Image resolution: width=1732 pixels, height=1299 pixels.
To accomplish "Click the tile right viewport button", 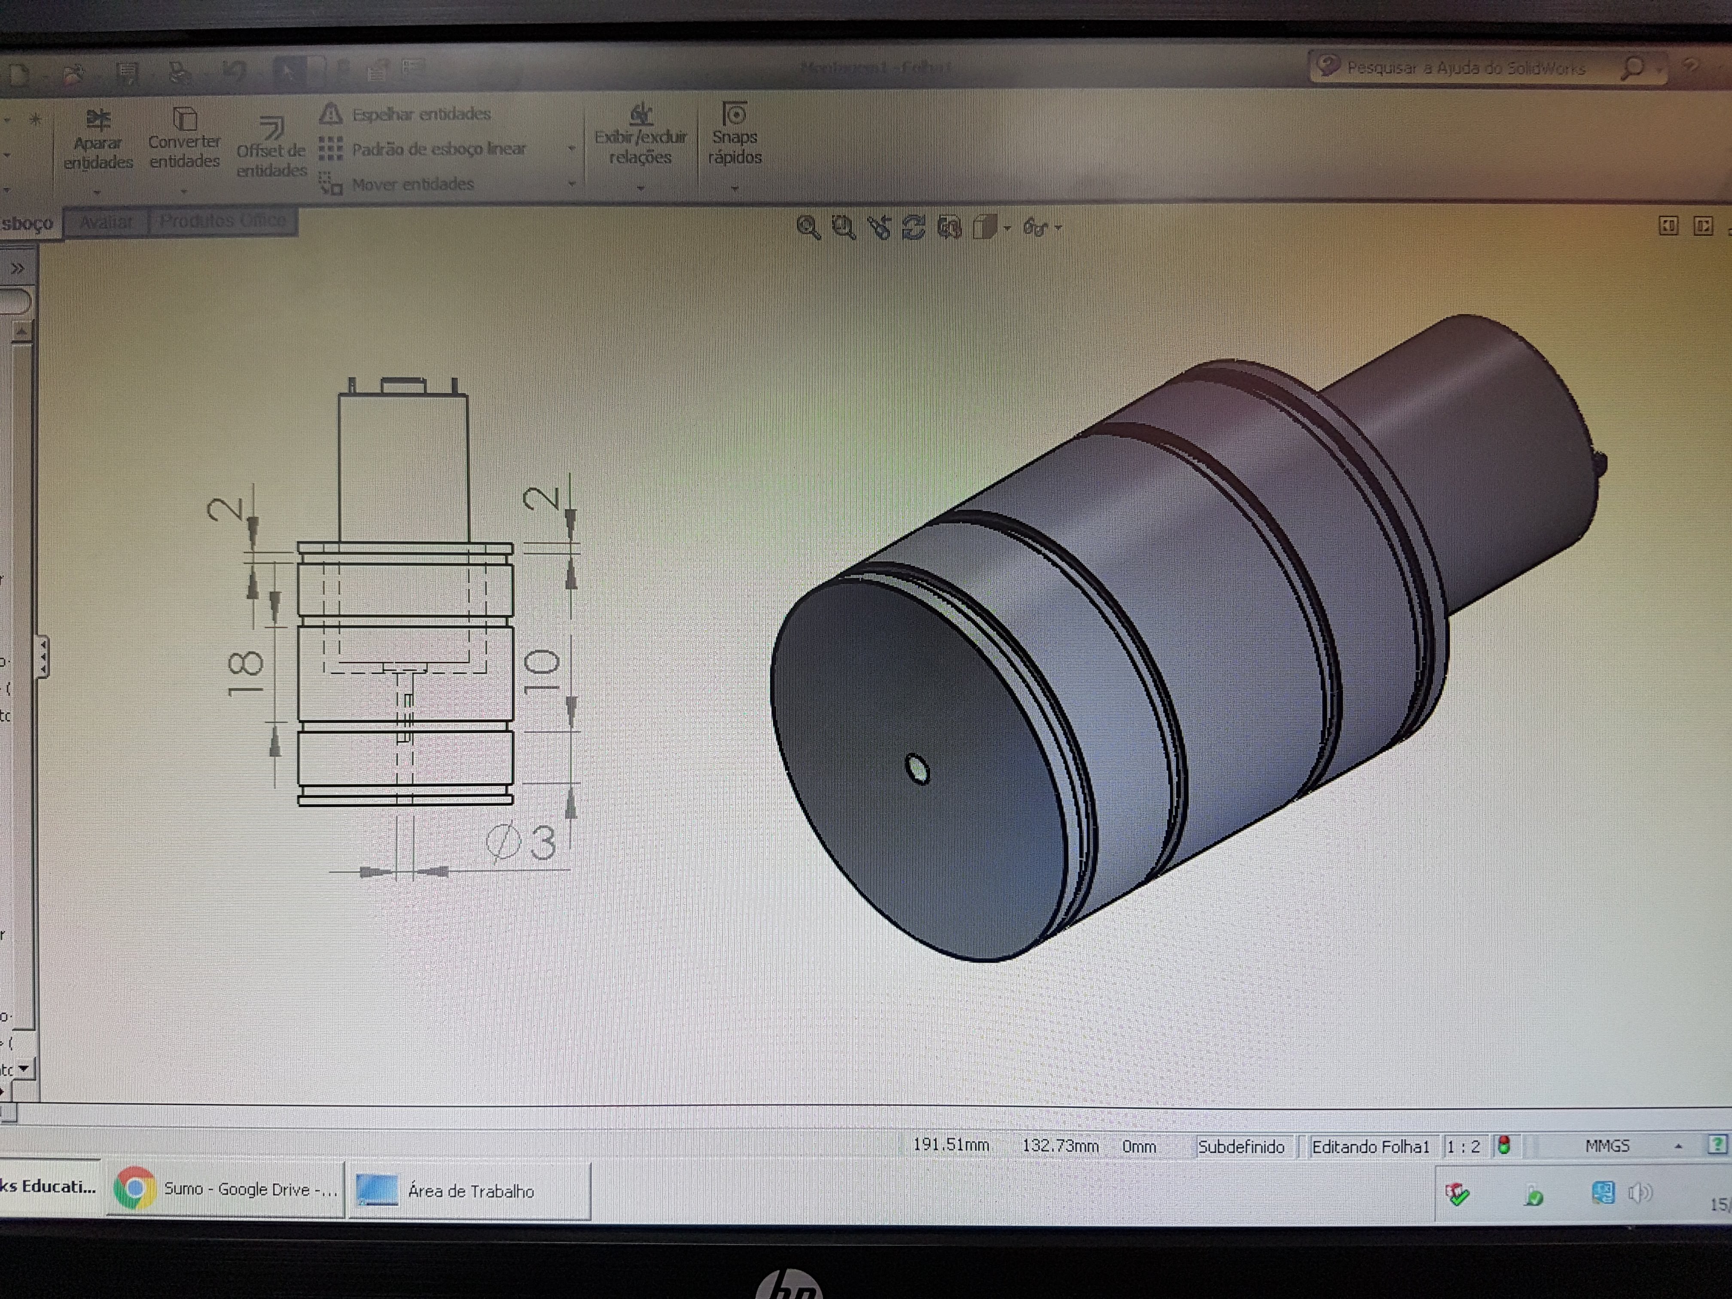I will [x=1703, y=226].
